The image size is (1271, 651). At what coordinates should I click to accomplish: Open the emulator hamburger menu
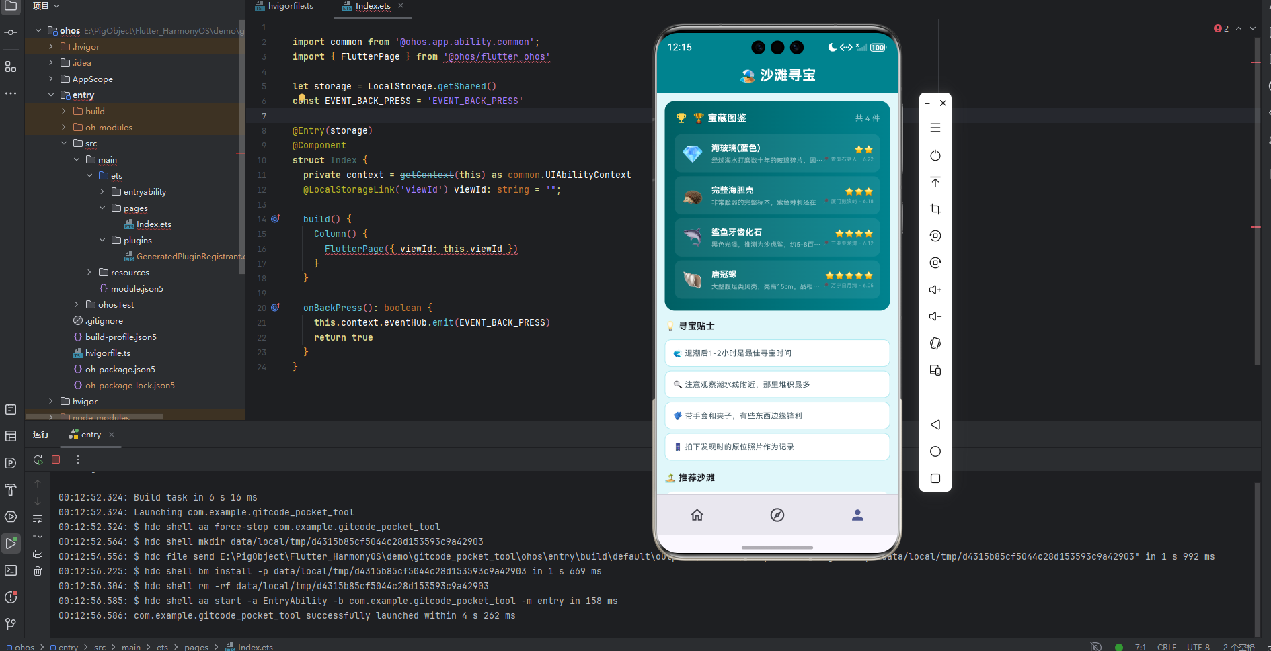tap(935, 128)
